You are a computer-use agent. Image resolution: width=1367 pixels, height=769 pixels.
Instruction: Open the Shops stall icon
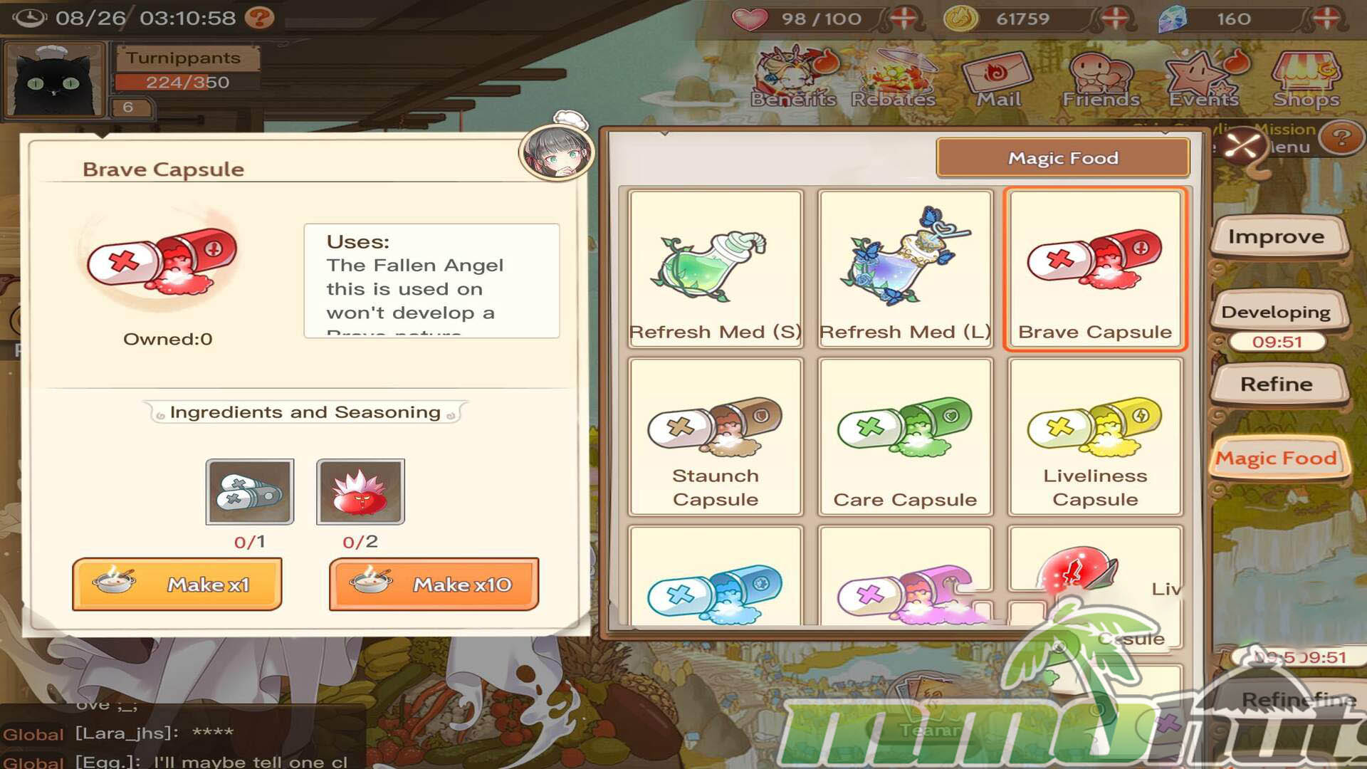pyautogui.click(x=1306, y=79)
